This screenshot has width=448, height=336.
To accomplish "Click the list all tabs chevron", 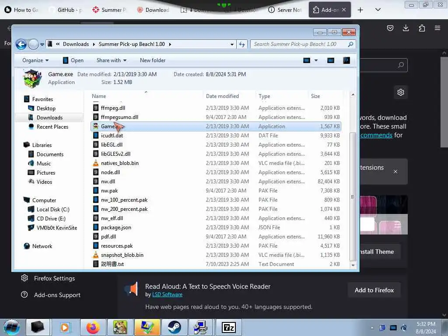I will click(x=378, y=10).
